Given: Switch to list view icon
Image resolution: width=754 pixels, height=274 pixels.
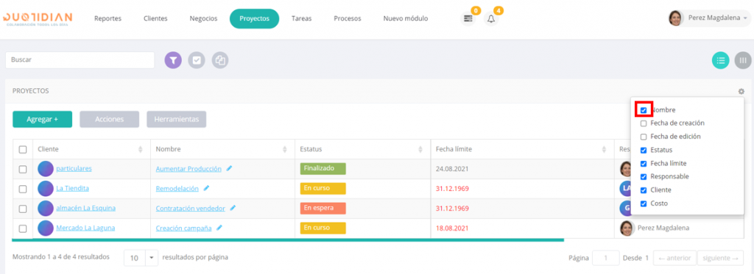Looking at the screenshot, I should pos(720,60).
